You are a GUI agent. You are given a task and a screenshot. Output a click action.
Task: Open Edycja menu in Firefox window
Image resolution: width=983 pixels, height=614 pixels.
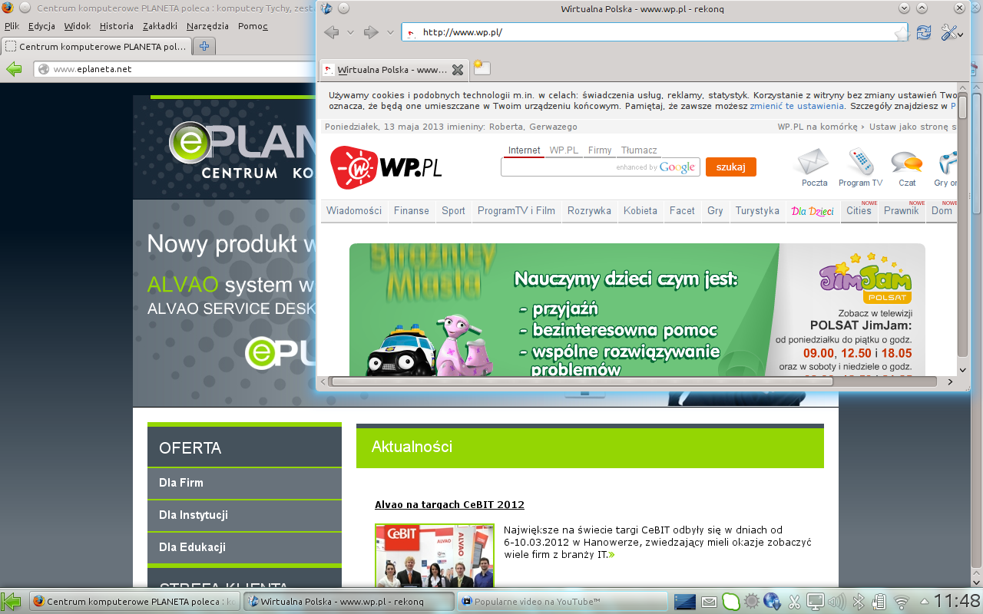[x=41, y=26]
